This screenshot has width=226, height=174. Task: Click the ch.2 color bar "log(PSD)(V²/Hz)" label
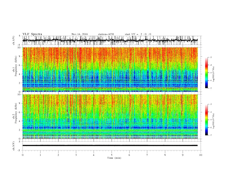[x=214, y=121]
